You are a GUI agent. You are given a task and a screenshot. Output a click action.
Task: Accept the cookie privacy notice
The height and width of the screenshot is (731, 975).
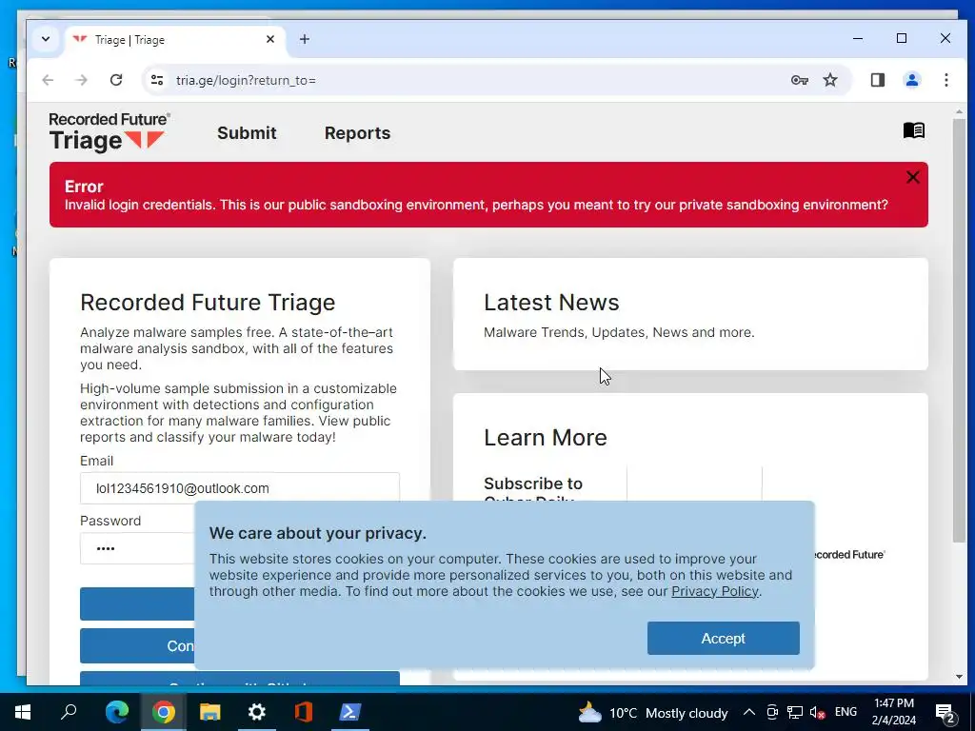coord(724,639)
